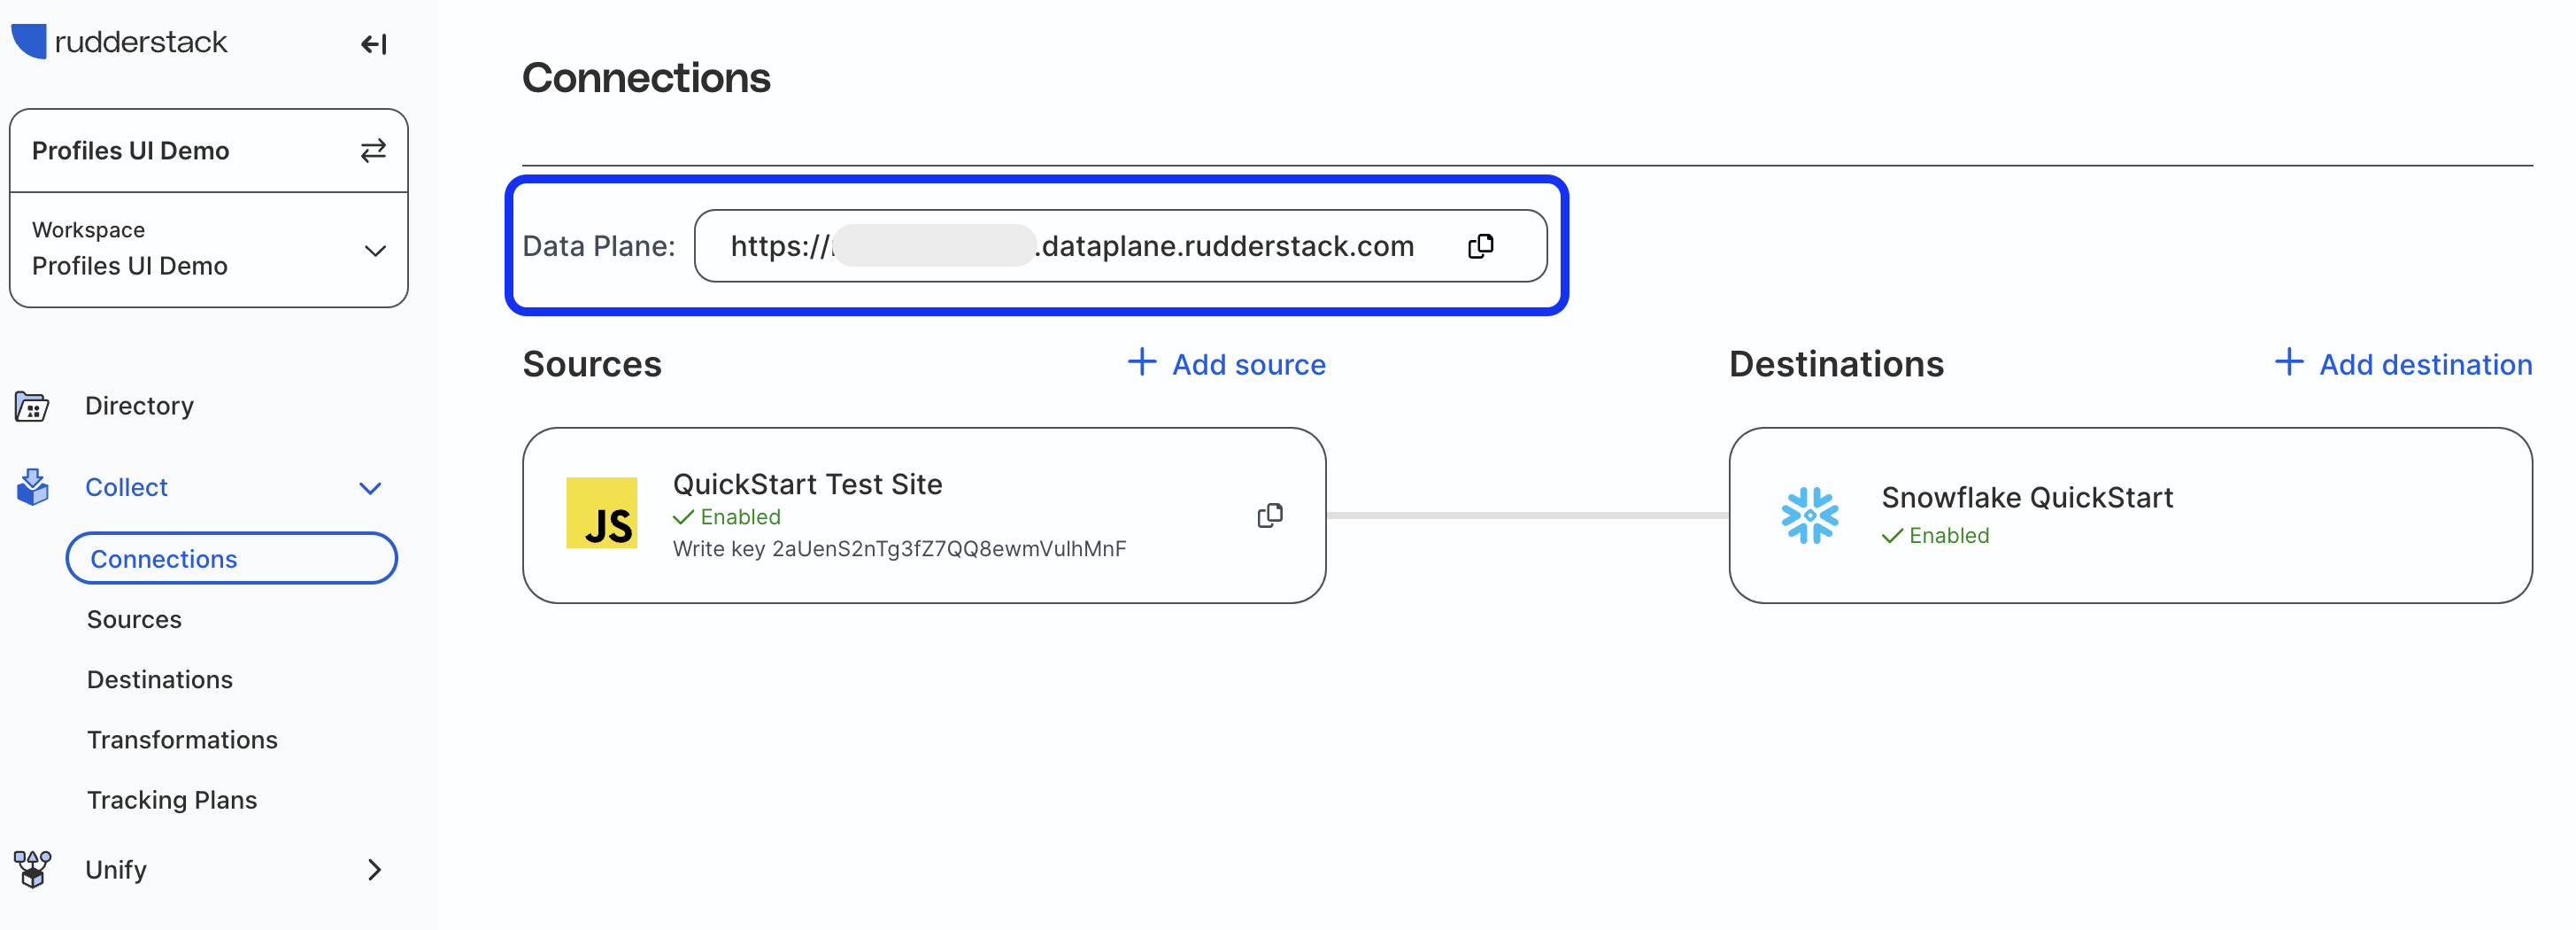
Task: Click Enabled status on Snowflake QuickStart
Action: click(1936, 536)
